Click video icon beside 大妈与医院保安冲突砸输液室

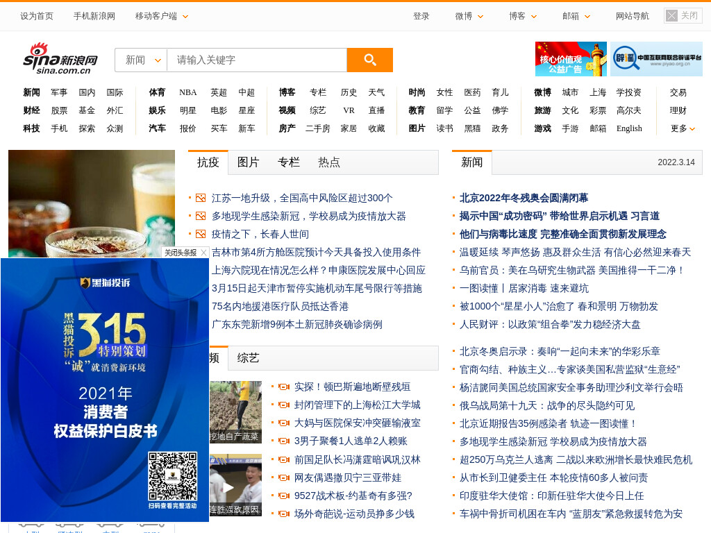pos(284,423)
